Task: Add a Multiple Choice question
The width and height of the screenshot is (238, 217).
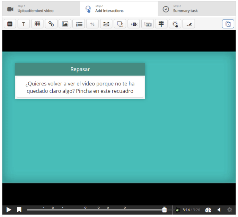Action: (x=79, y=24)
